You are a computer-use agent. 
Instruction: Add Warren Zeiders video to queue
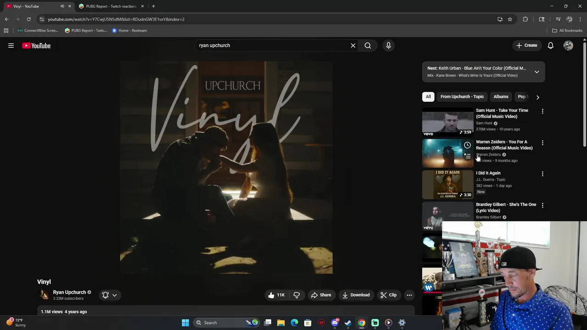click(467, 156)
